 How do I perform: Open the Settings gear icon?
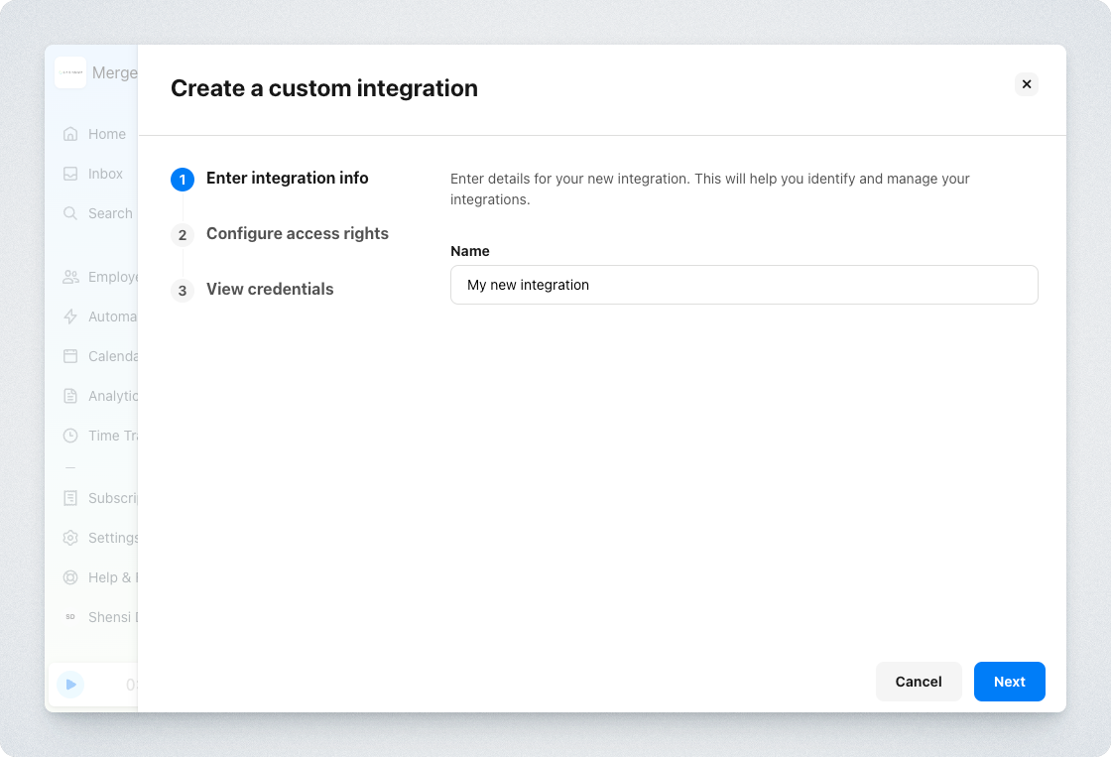pyautogui.click(x=70, y=538)
